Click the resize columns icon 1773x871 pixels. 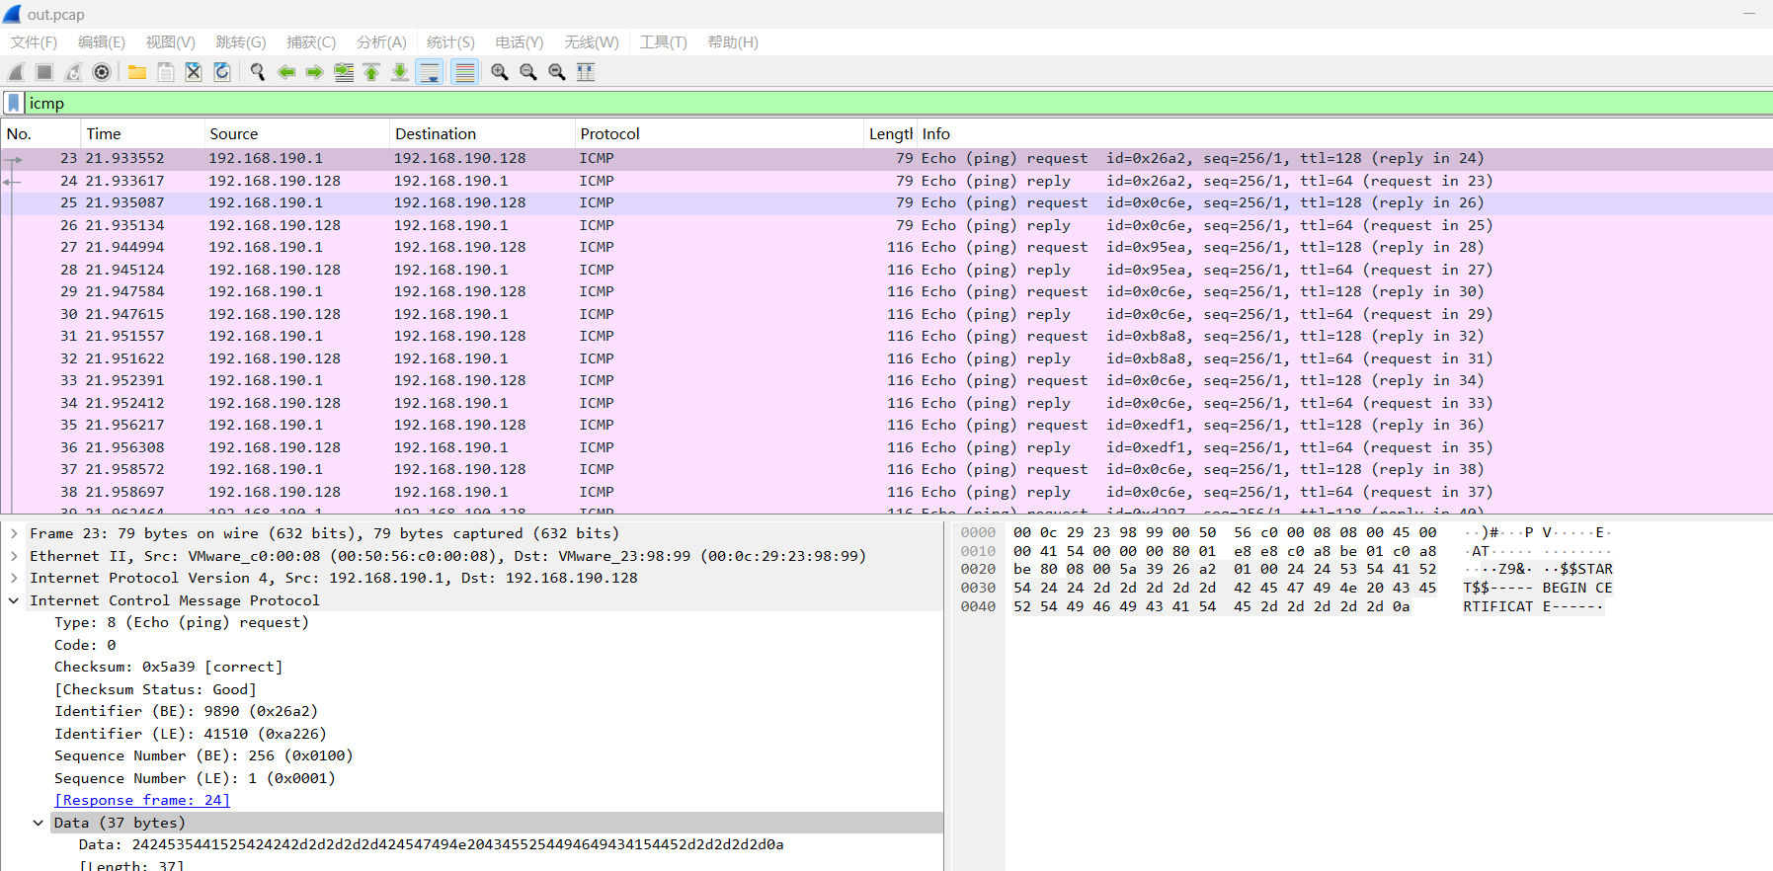pos(586,72)
